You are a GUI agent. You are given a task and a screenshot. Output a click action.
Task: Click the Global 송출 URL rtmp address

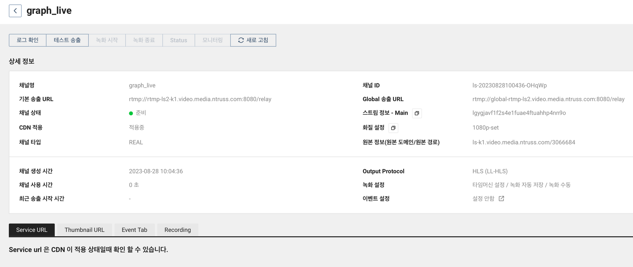point(548,99)
